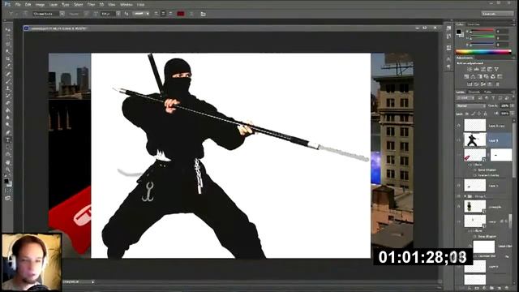Open the layer opacity dropdown arrow
The image size is (519, 292).
[x=513, y=106]
